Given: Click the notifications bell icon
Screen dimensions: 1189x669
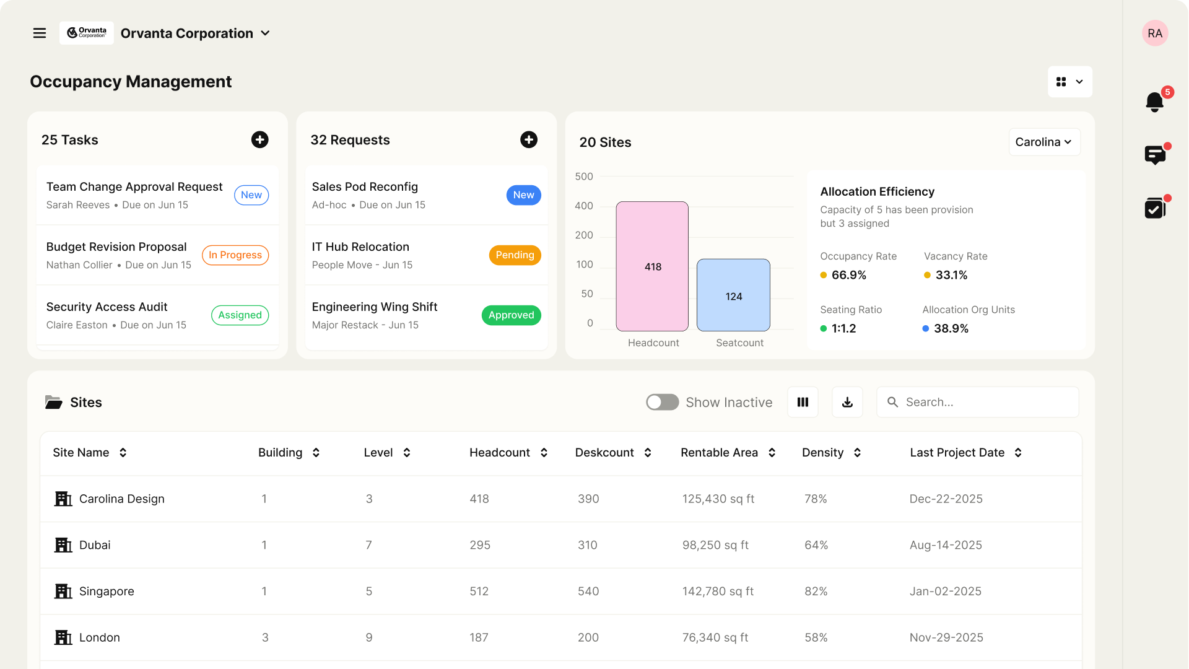Looking at the screenshot, I should tap(1154, 102).
